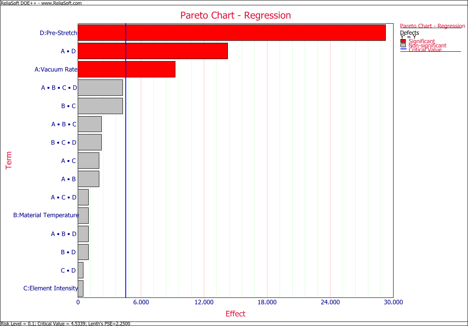Click the 'Significant' legend label
This screenshot has height=326, width=468.
point(422,41)
